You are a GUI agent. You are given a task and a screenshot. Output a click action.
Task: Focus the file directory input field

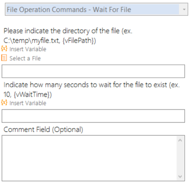click(x=93, y=71)
